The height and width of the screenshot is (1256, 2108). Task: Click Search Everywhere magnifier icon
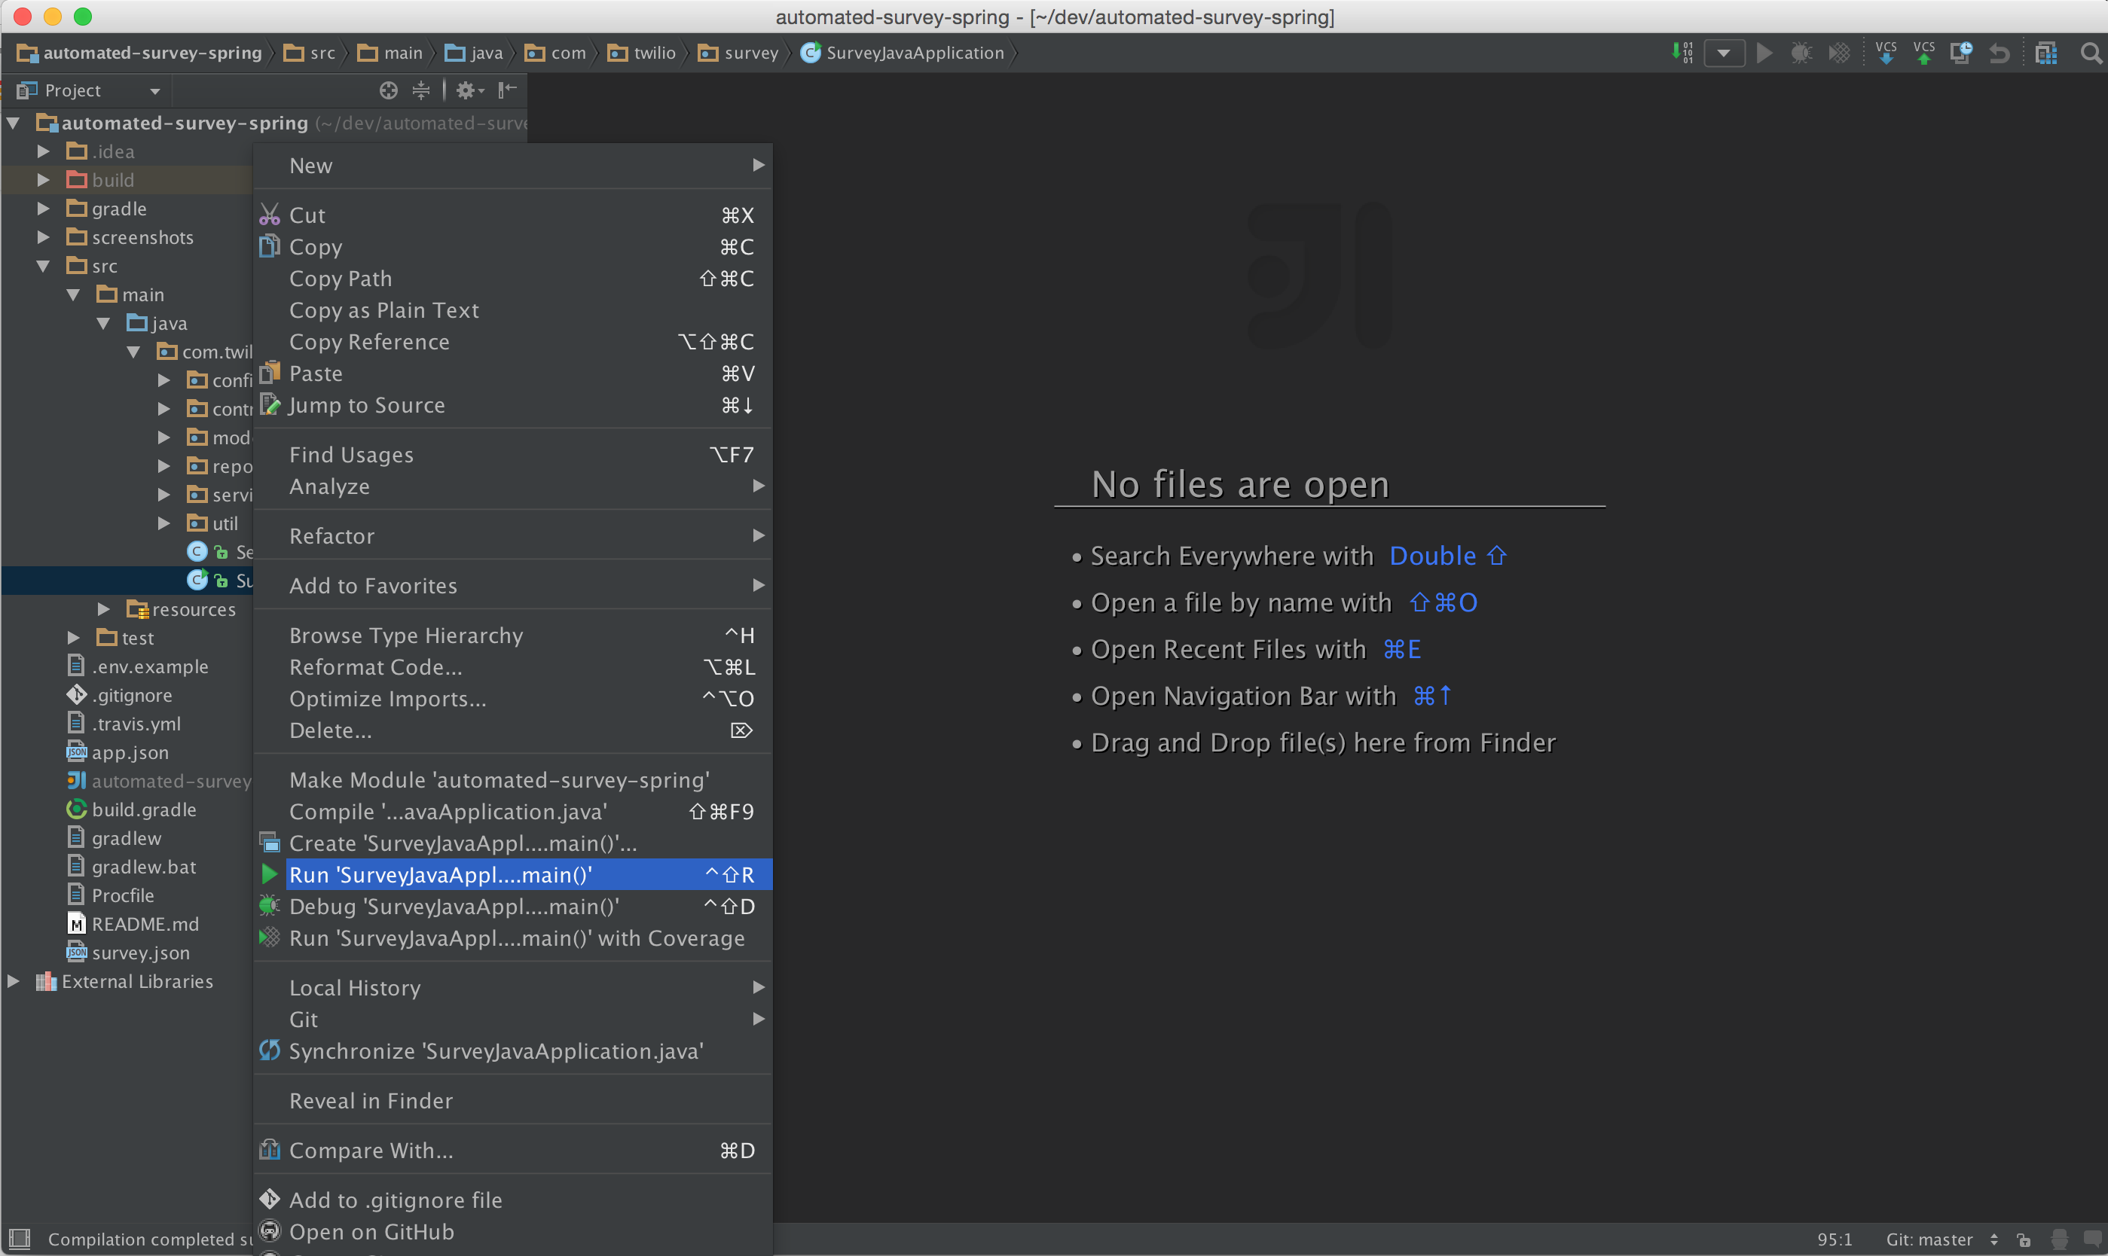pos(2090,53)
